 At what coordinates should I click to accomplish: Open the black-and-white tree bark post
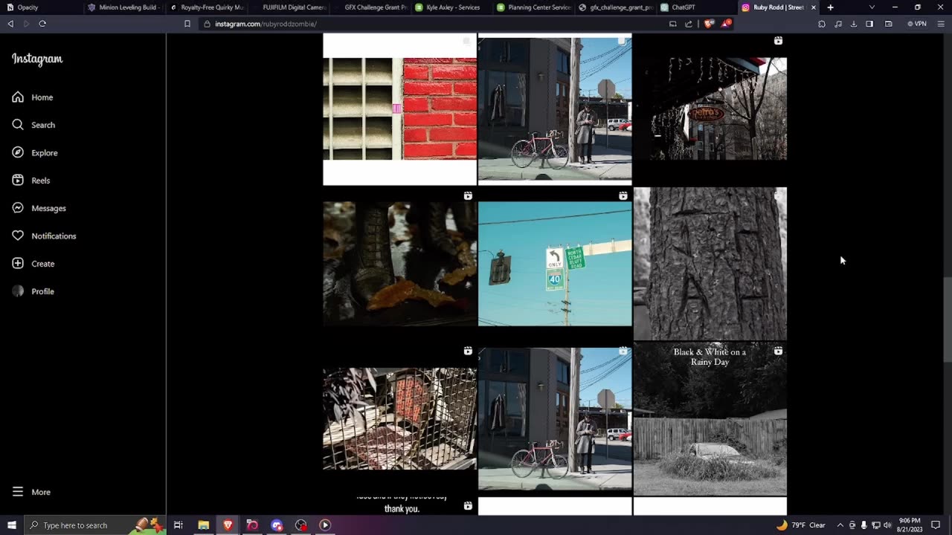click(710, 264)
